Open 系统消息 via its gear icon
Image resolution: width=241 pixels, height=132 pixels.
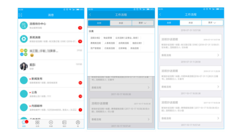(x=24, y=39)
